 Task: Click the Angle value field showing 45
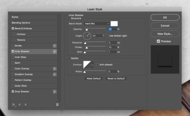click(x=97, y=36)
